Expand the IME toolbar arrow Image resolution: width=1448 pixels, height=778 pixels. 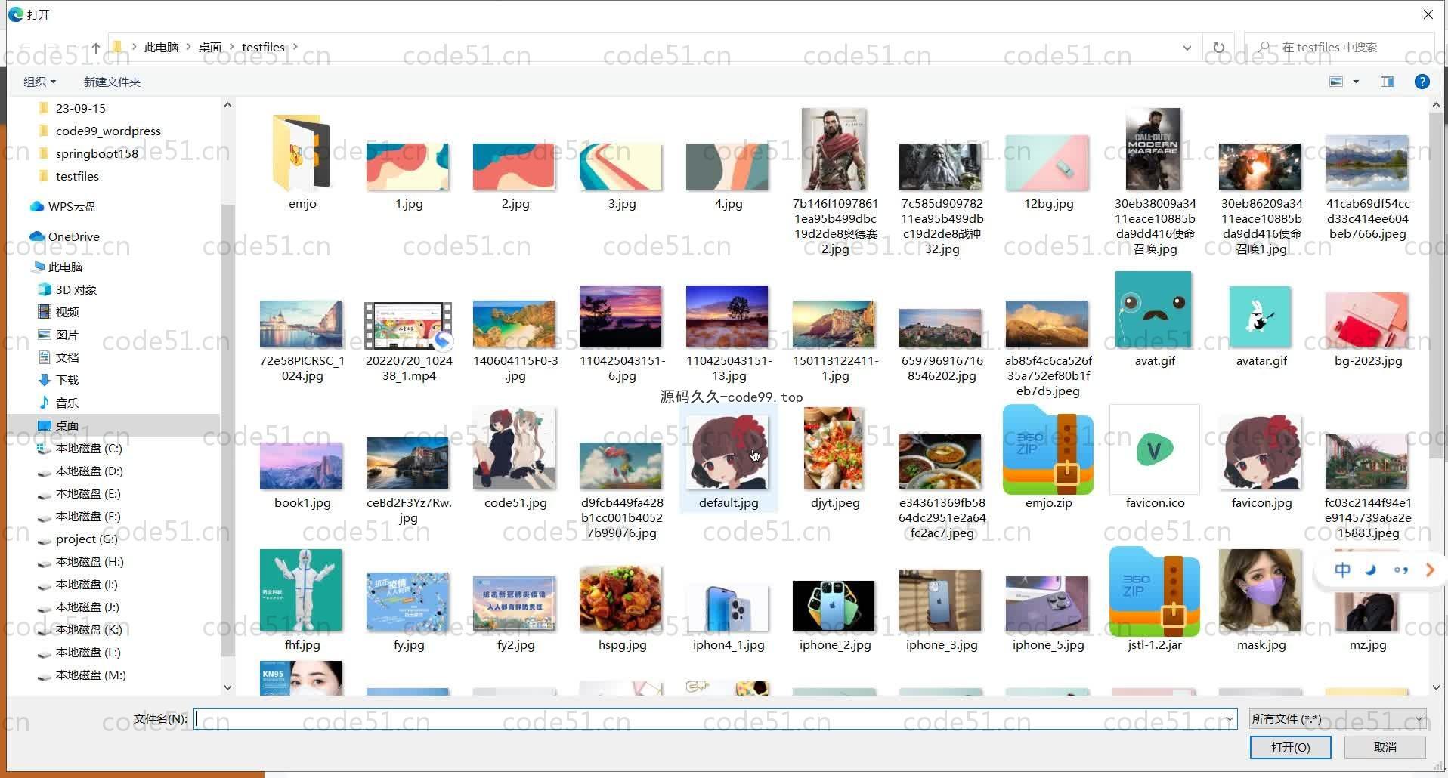pyautogui.click(x=1430, y=570)
